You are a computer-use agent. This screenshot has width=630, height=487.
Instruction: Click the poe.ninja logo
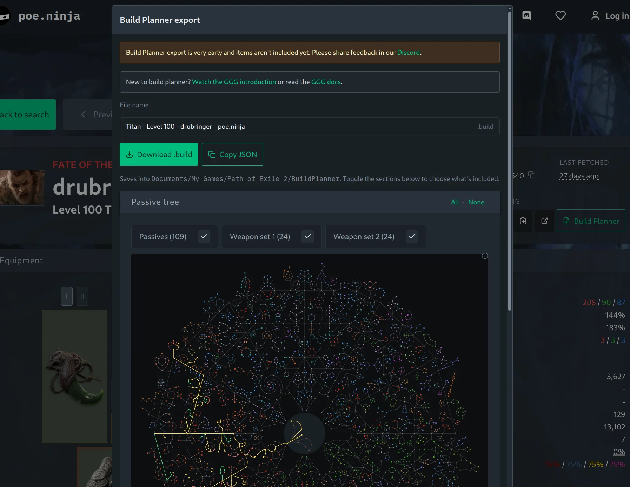pos(5,16)
